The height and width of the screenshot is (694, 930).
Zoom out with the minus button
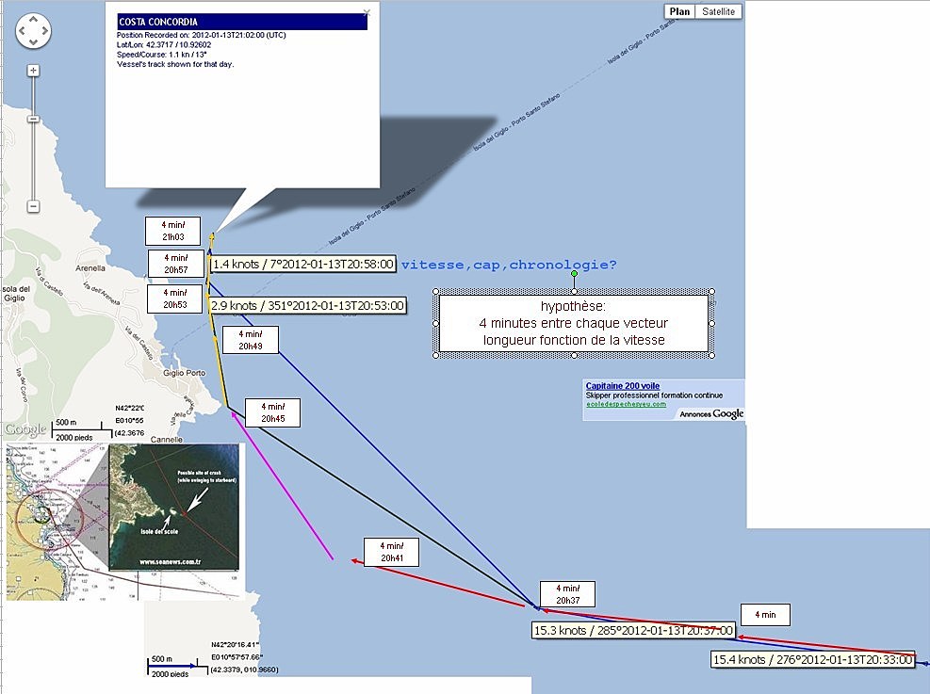(x=33, y=206)
